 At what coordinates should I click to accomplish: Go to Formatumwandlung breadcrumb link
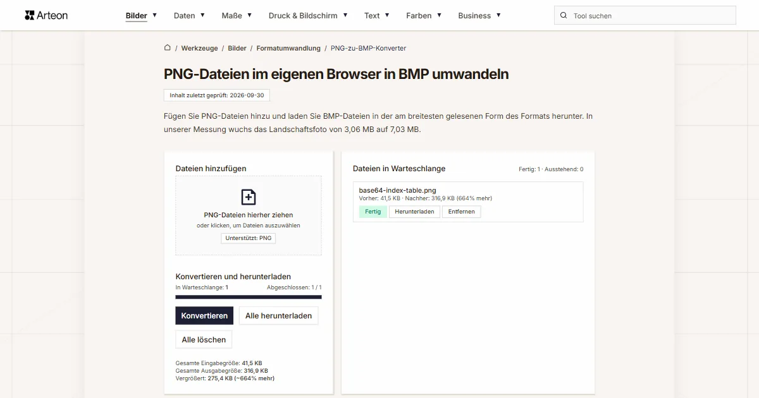288,48
